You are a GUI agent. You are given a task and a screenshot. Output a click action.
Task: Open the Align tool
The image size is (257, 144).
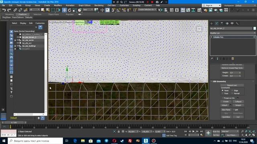[x=166, y=10]
